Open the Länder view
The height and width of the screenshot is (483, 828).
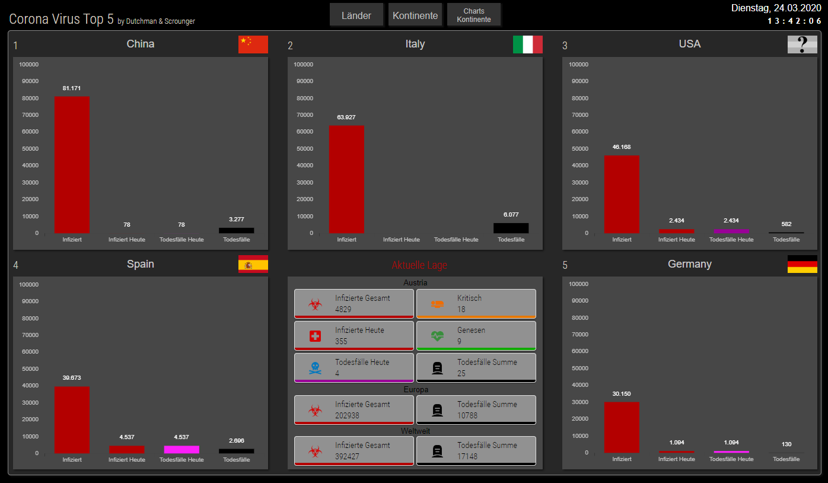coord(356,15)
